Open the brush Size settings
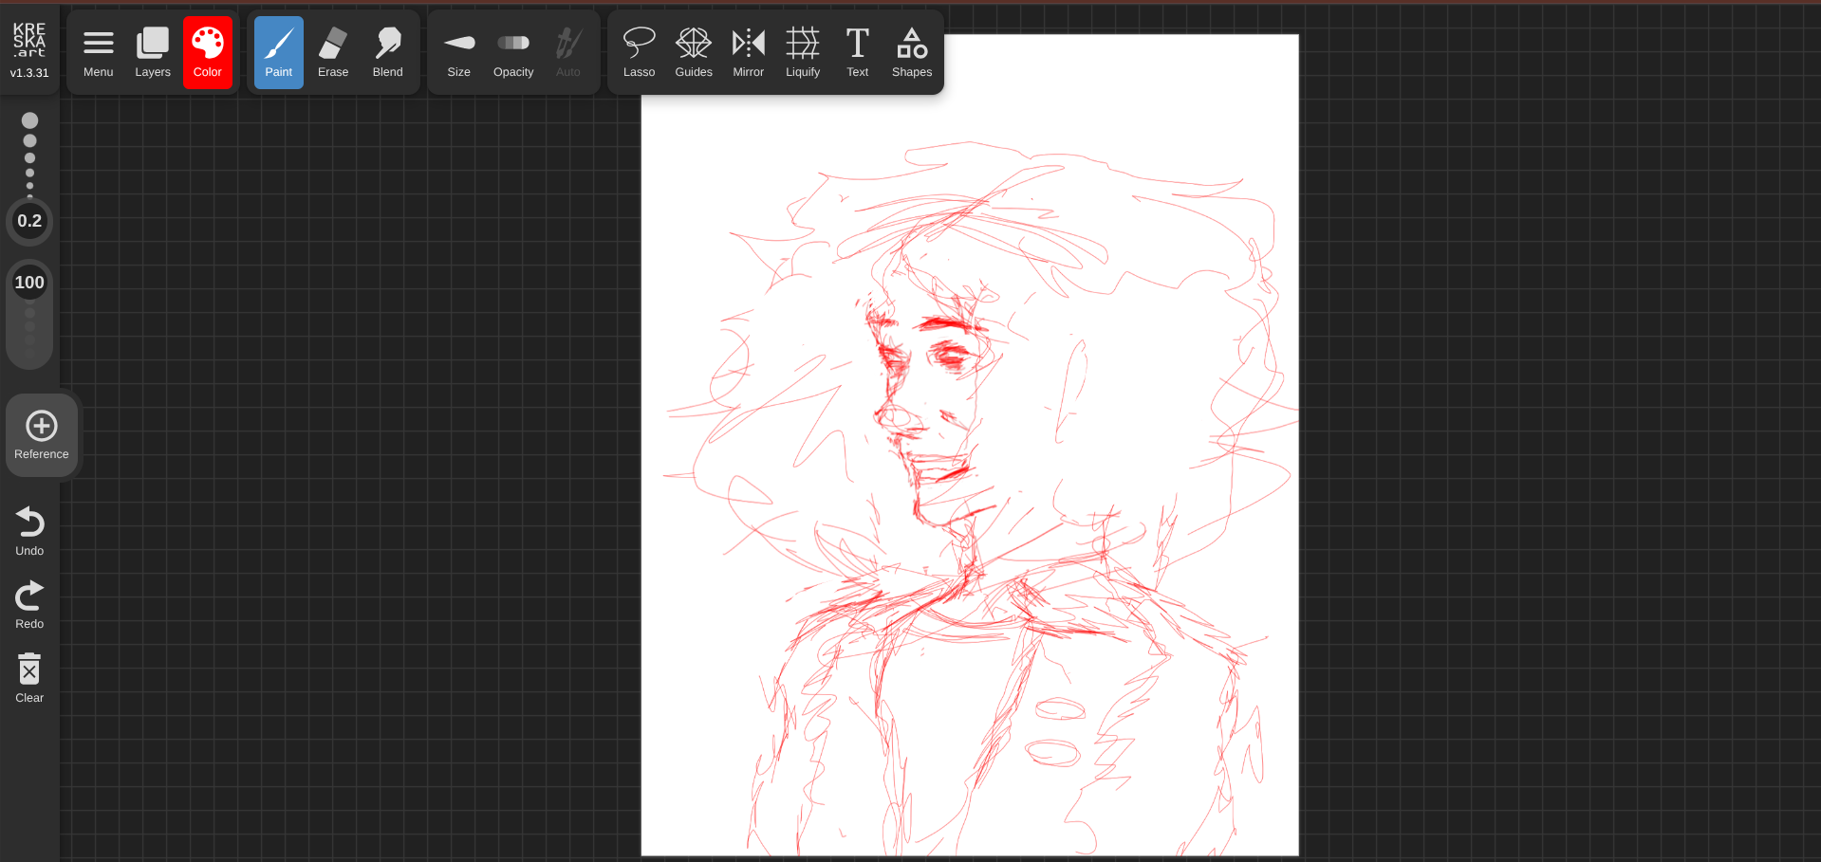This screenshot has width=1821, height=862. tap(459, 53)
